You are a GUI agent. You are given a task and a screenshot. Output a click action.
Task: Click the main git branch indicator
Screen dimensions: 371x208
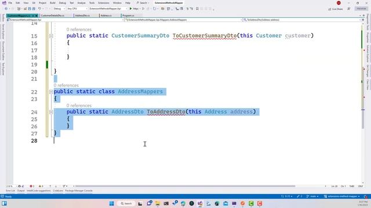(312, 196)
